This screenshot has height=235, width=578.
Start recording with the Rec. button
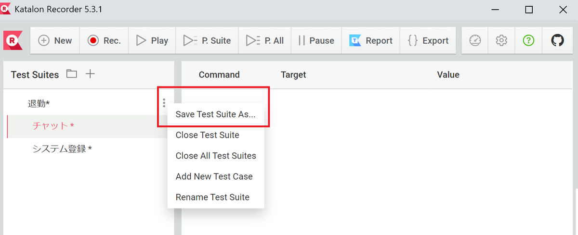pyautogui.click(x=104, y=41)
